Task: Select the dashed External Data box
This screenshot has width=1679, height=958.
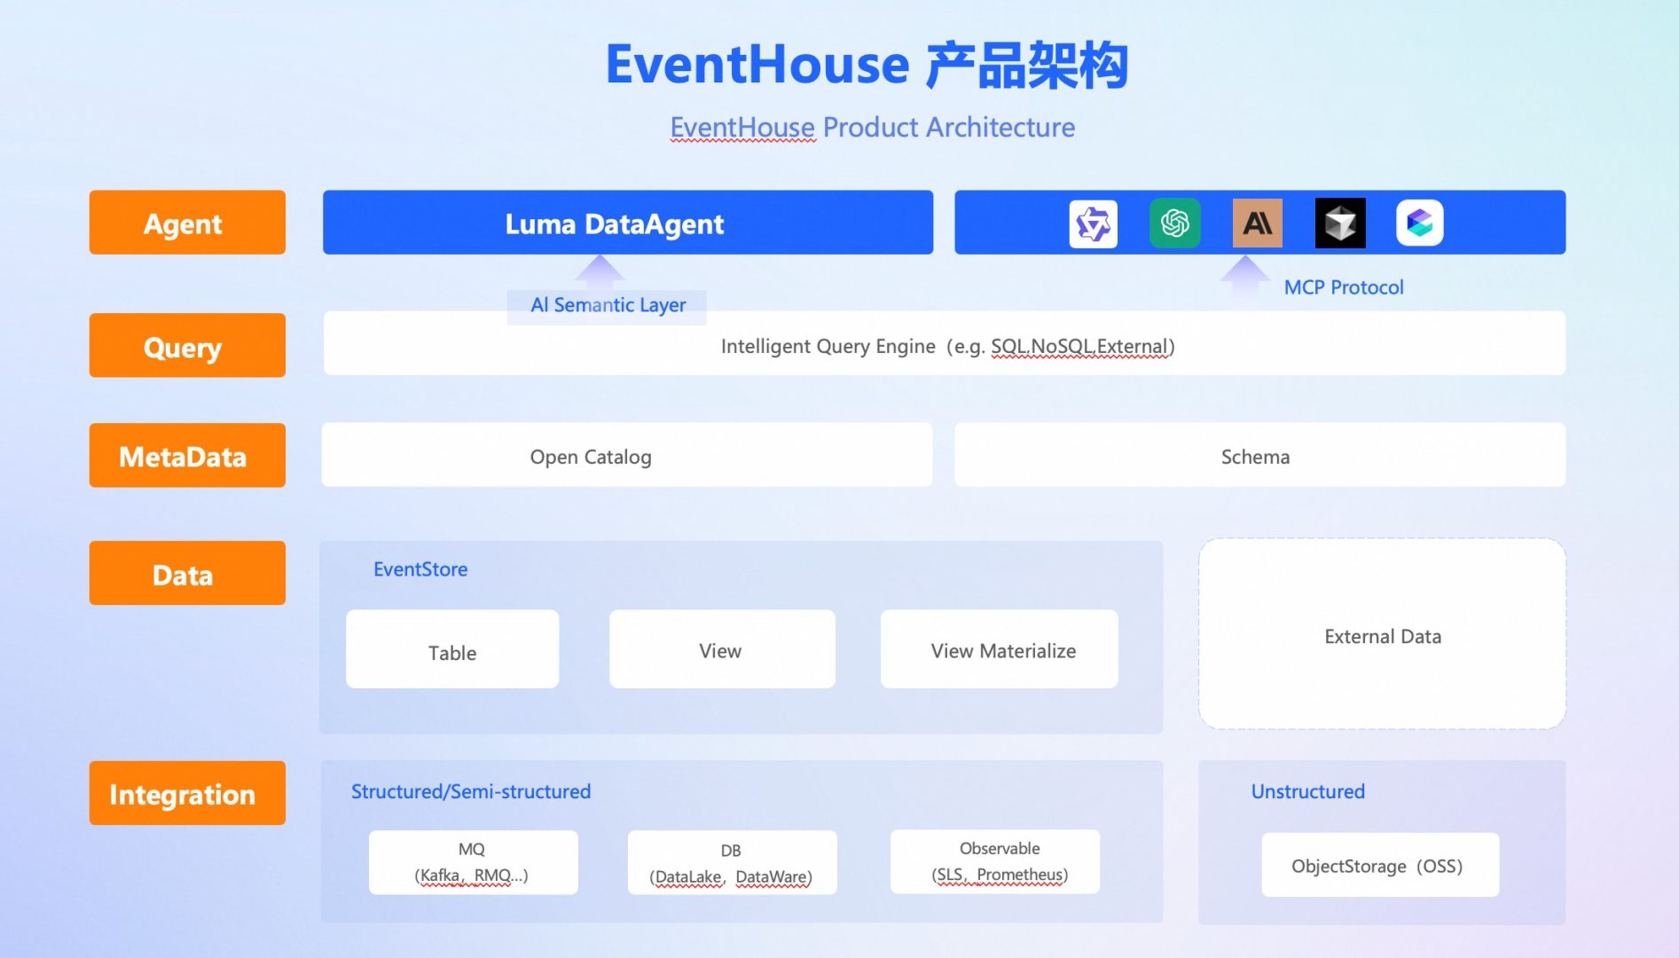Action: pyautogui.click(x=1381, y=635)
